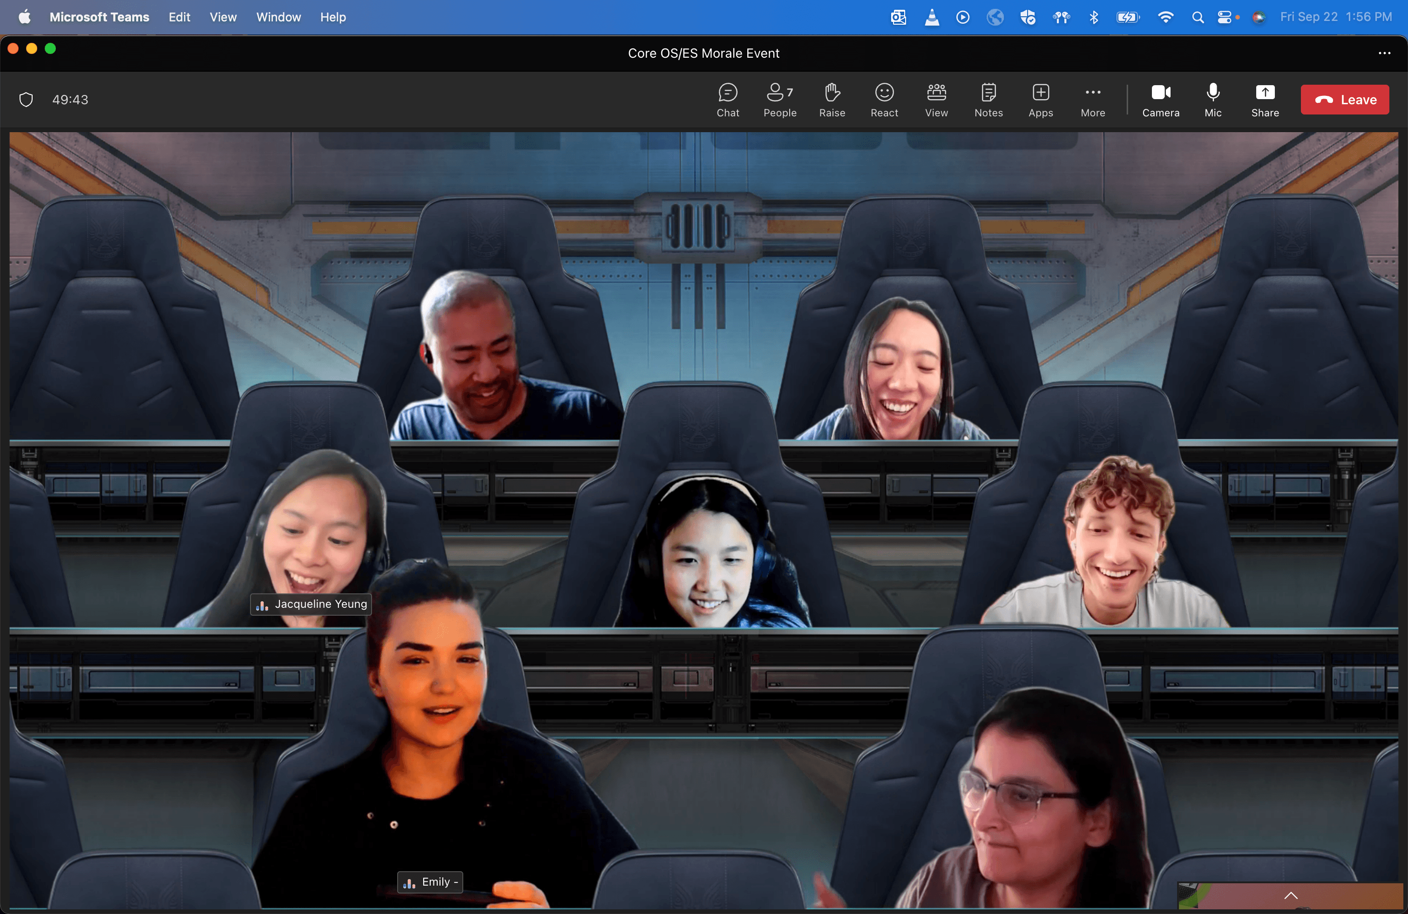Open the View menu in menu bar
Screen dimensions: 1408x914
click(223, 17)
